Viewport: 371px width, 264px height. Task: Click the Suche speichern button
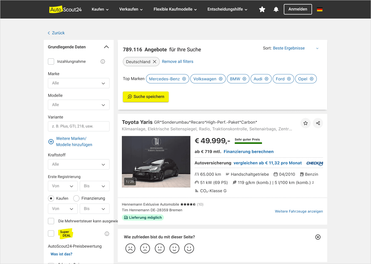tap(146, 97)
